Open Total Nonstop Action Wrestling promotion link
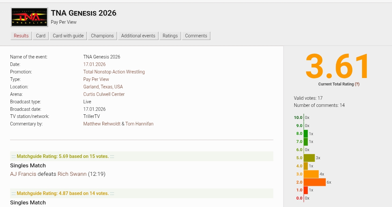This screenshot has width=392, height=207. coord(114,72)
